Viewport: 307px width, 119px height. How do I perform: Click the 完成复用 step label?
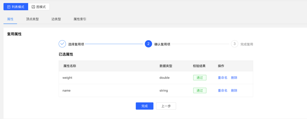point(247,44)
